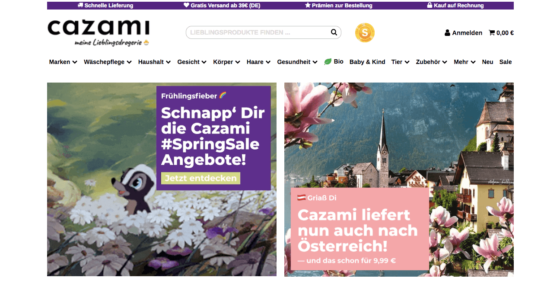Click the user icon beside Anmelden

(x=447, y=33)
